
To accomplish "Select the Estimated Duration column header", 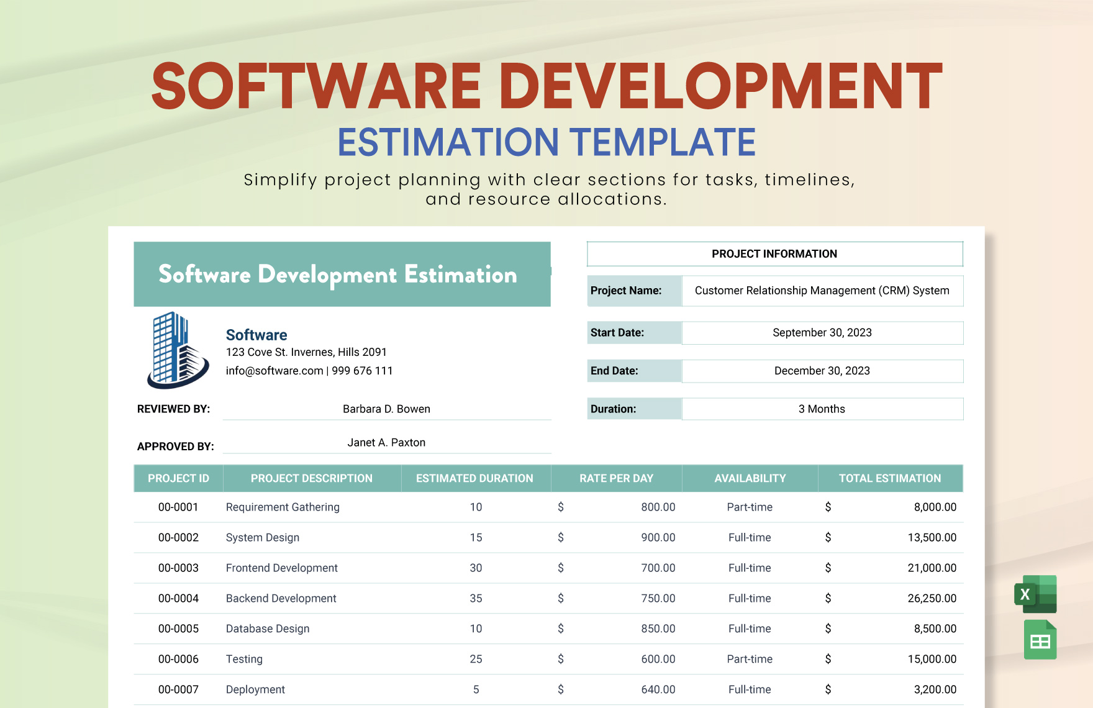I will tap(475, 478).
